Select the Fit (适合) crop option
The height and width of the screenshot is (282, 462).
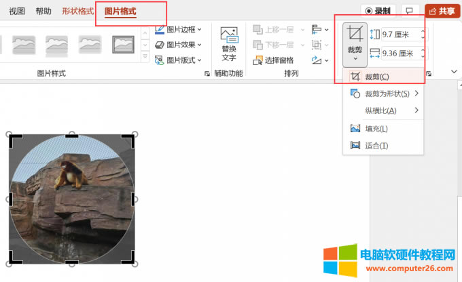click(376, 146)
